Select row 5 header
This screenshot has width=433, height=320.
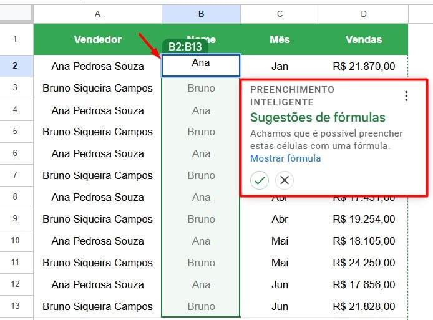coord(16,132)
